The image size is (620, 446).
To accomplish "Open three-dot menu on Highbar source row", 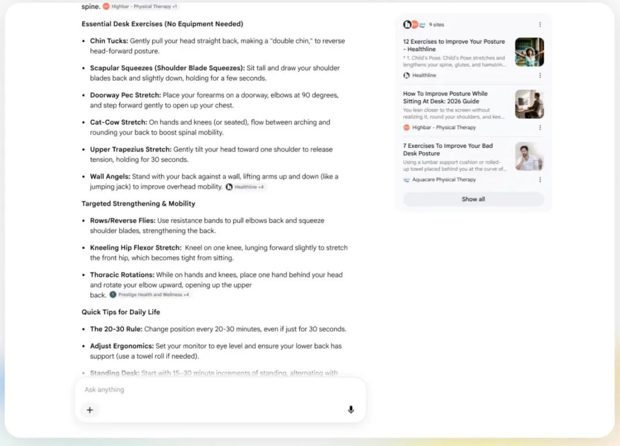I will tap(540, 127).
